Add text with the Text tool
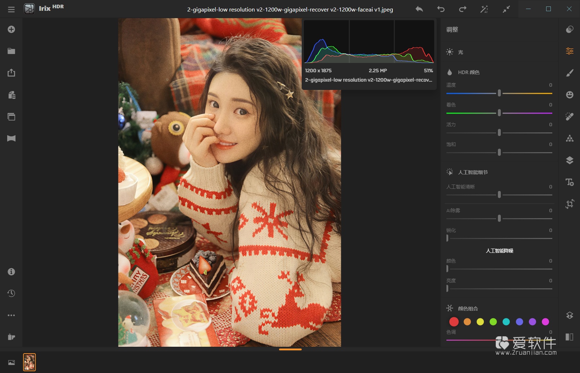This screenshot has height=373, width=580. coord(570,182)
